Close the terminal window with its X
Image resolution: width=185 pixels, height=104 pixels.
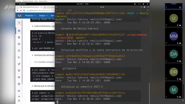click(x=56, y=7)
